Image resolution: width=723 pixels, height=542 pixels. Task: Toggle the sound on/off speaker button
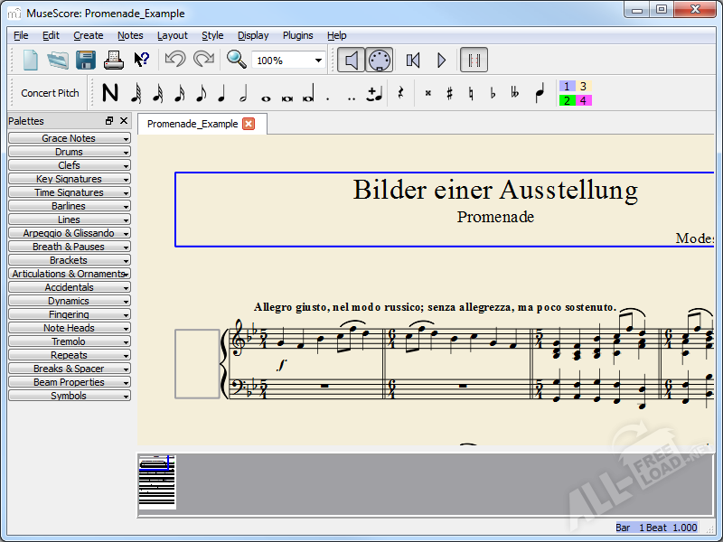pyautogui.click(x=352, y=61)
